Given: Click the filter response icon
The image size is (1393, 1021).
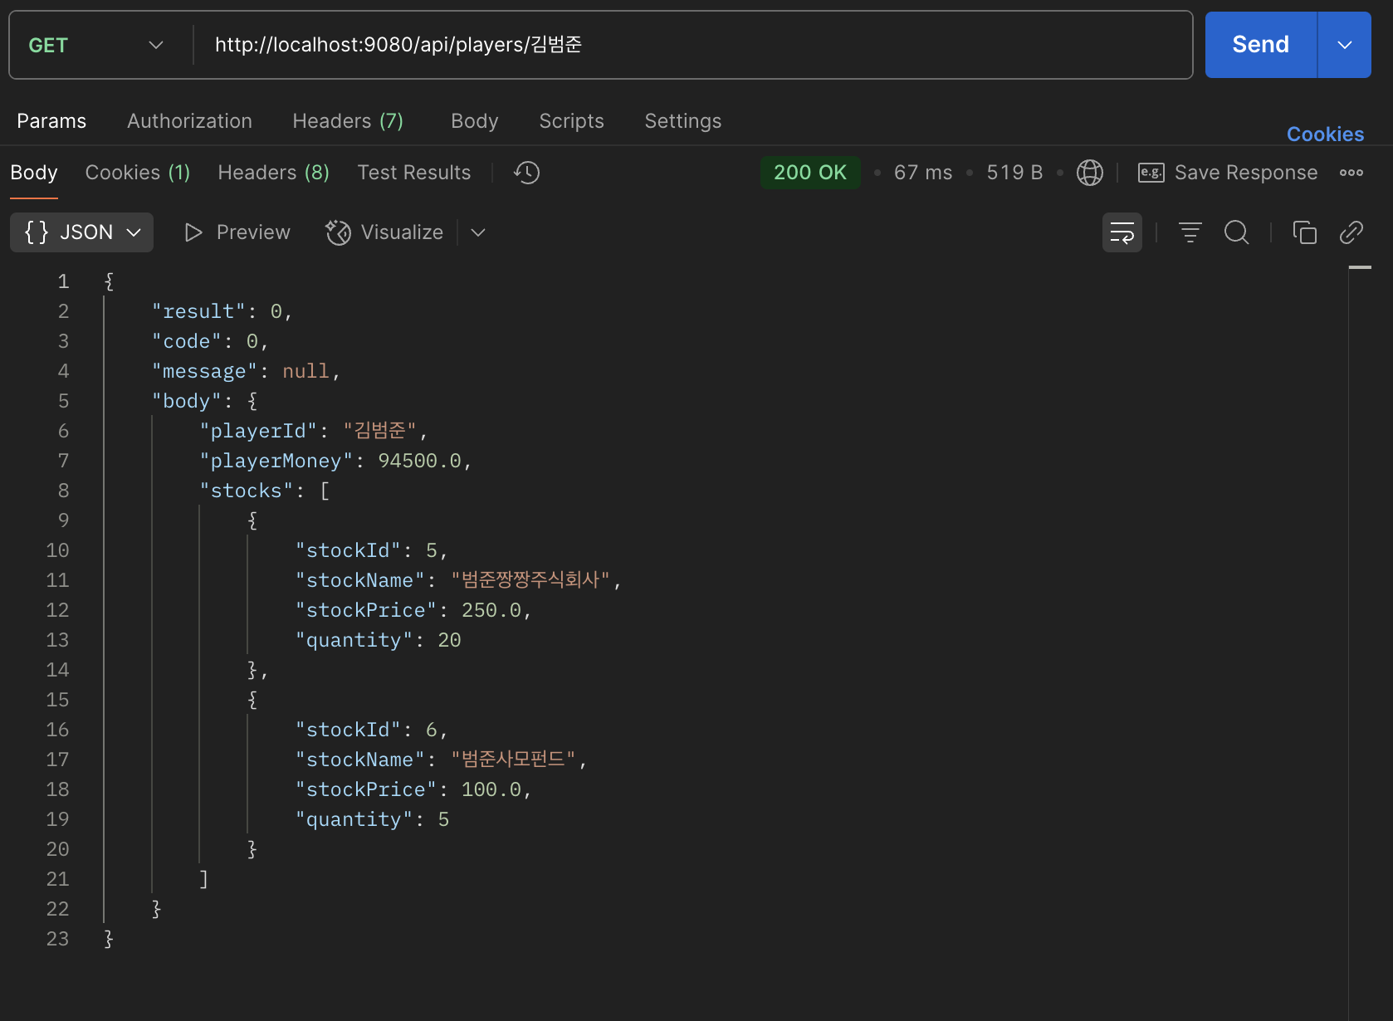Looking at the screenshot, I should click(1190, 232).
